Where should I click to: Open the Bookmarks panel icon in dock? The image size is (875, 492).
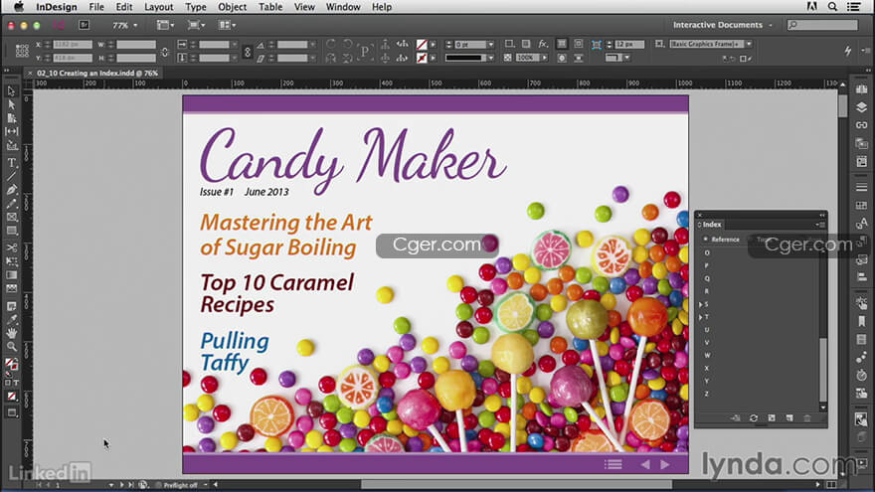point(862,322)
